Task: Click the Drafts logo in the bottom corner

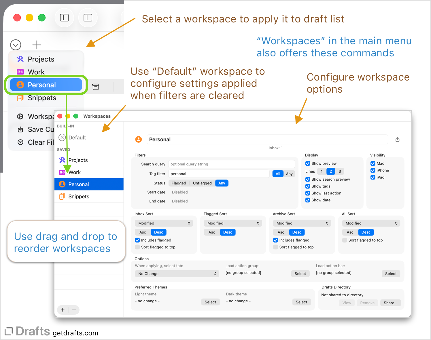Action: tap(9, 331)
